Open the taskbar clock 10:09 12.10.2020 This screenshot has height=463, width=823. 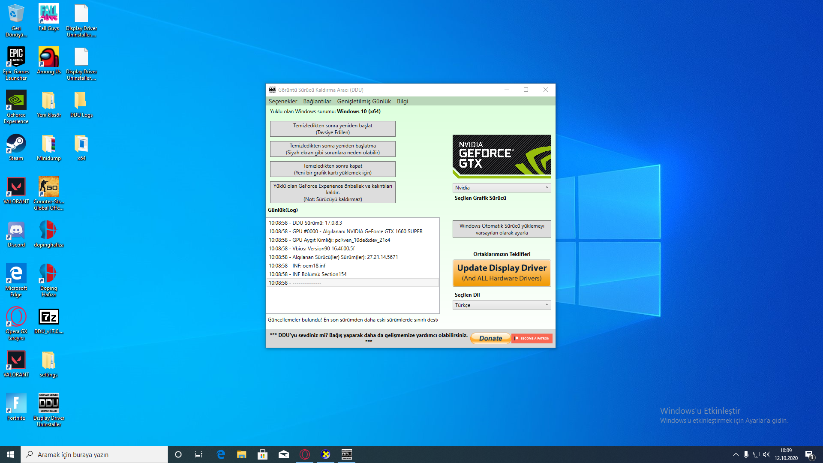[786, 454]
